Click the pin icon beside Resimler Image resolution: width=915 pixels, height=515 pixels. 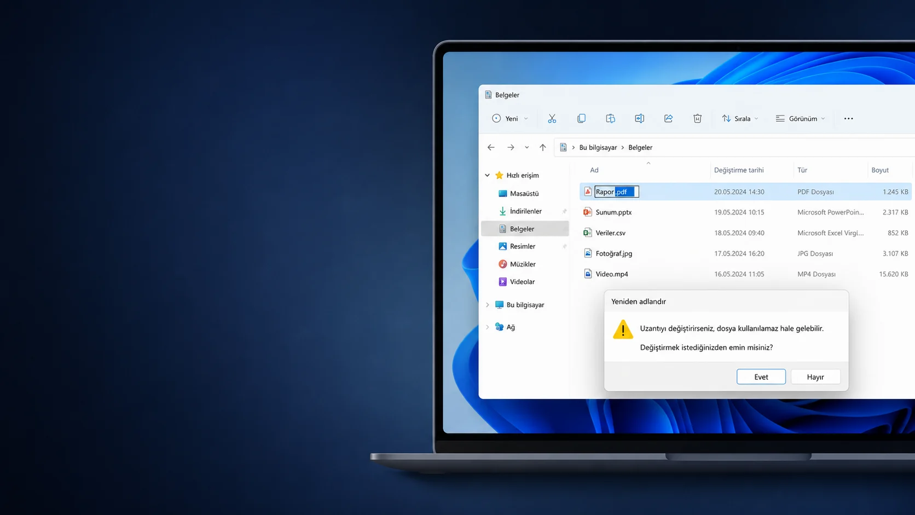pos(564,246)
